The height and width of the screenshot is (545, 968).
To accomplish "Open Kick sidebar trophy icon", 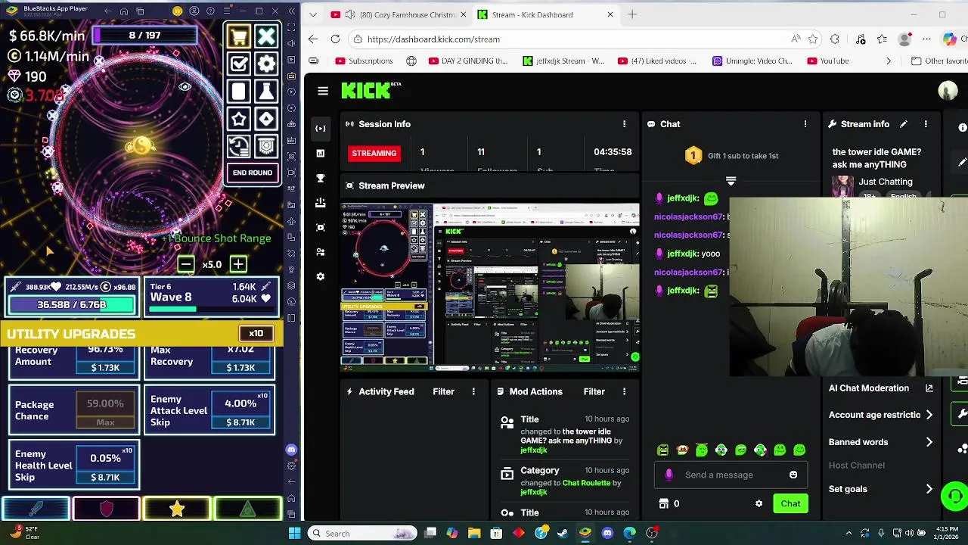I will (321, 178).
